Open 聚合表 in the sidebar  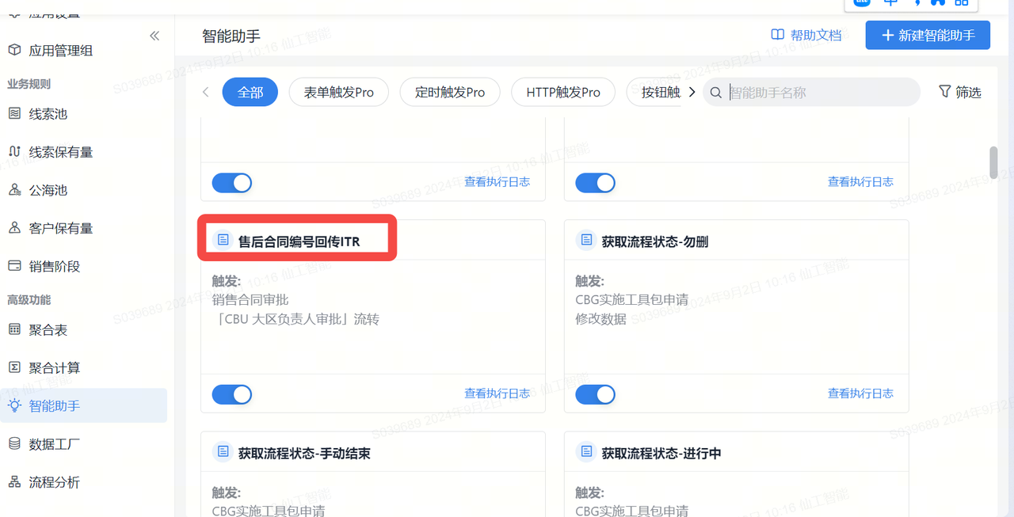click(x=48, y=329)
